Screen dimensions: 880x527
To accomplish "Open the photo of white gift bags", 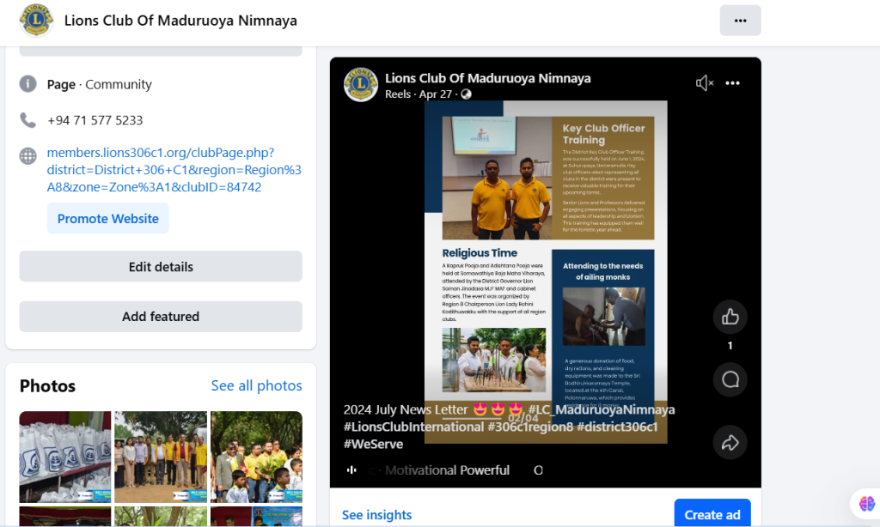I will point(65,457).
